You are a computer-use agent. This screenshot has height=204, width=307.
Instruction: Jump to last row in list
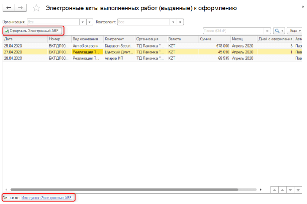pos(298,190)
